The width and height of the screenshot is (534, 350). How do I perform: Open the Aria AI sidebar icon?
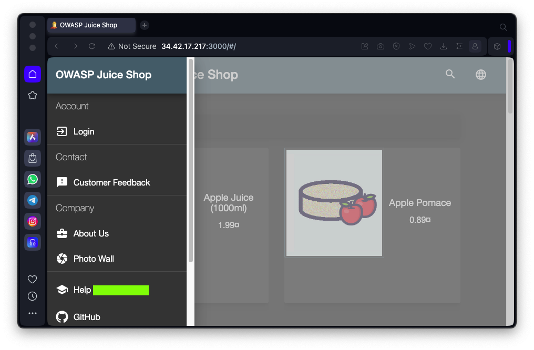pyautogui.click(x=33, y=137)
